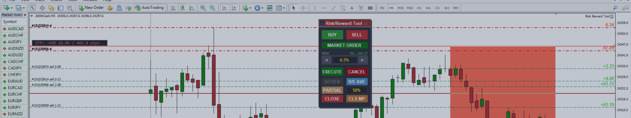Switch to W1 timeframe
This screenshot has width=631, height=118.
point(447,8)
